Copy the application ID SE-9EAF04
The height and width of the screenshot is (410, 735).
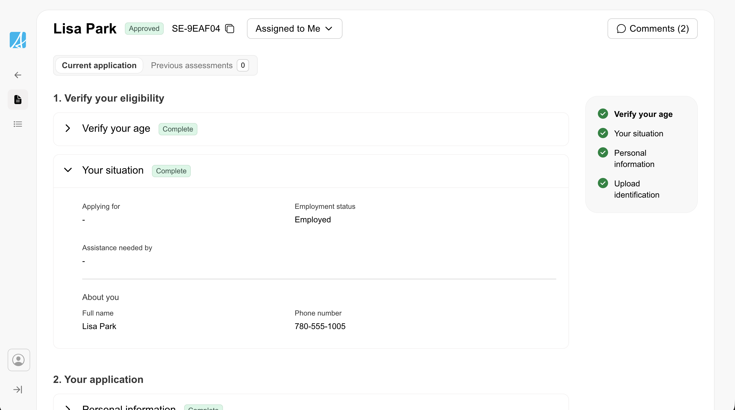(x=230, y=29)
